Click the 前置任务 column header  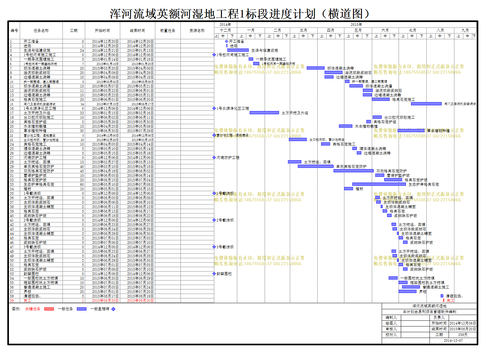point(168,31)
